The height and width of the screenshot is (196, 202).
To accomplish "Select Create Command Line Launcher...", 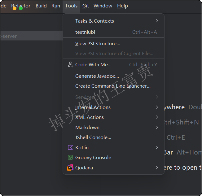I will click(113, 86).
